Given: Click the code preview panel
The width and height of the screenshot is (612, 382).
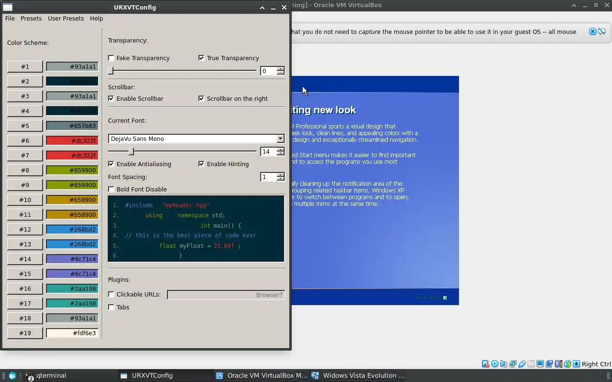Looking at the screenshot, I should (x=196, y=229).
